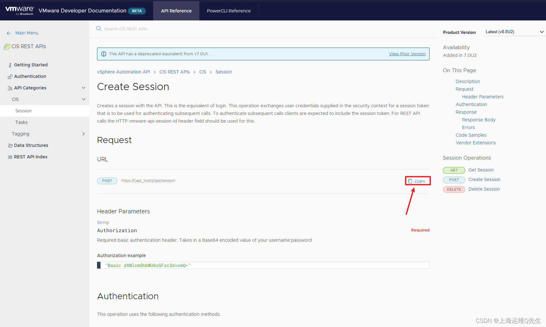Expand the Tagging section chevron

click(84, 134)
